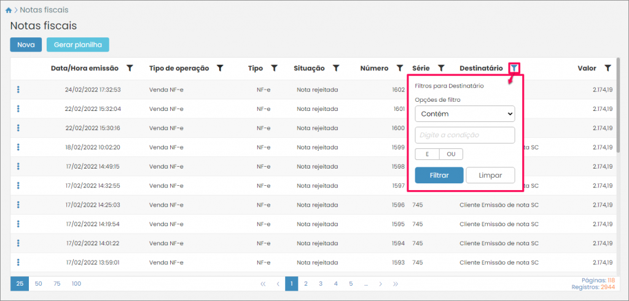
Task: Click the Destinatário filter funnel icon
Action: point(514,68)
